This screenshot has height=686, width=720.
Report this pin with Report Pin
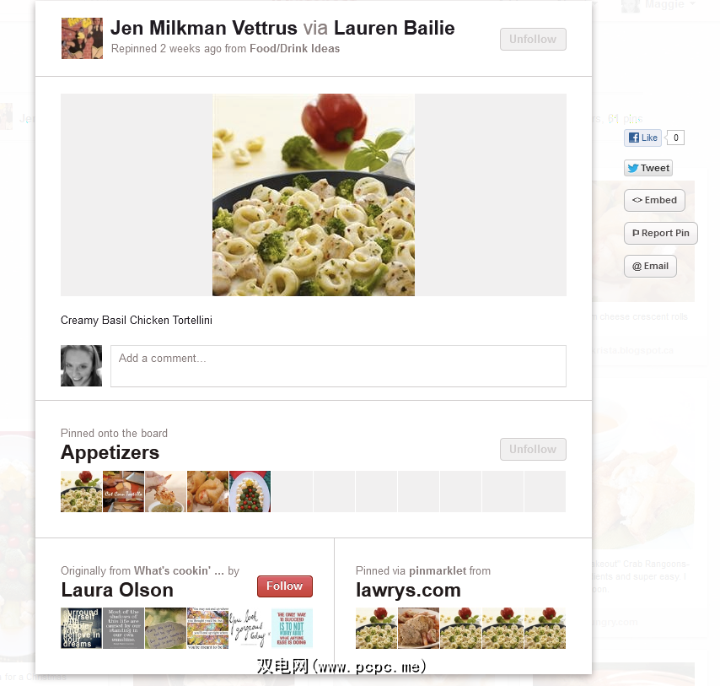[660, 234]
